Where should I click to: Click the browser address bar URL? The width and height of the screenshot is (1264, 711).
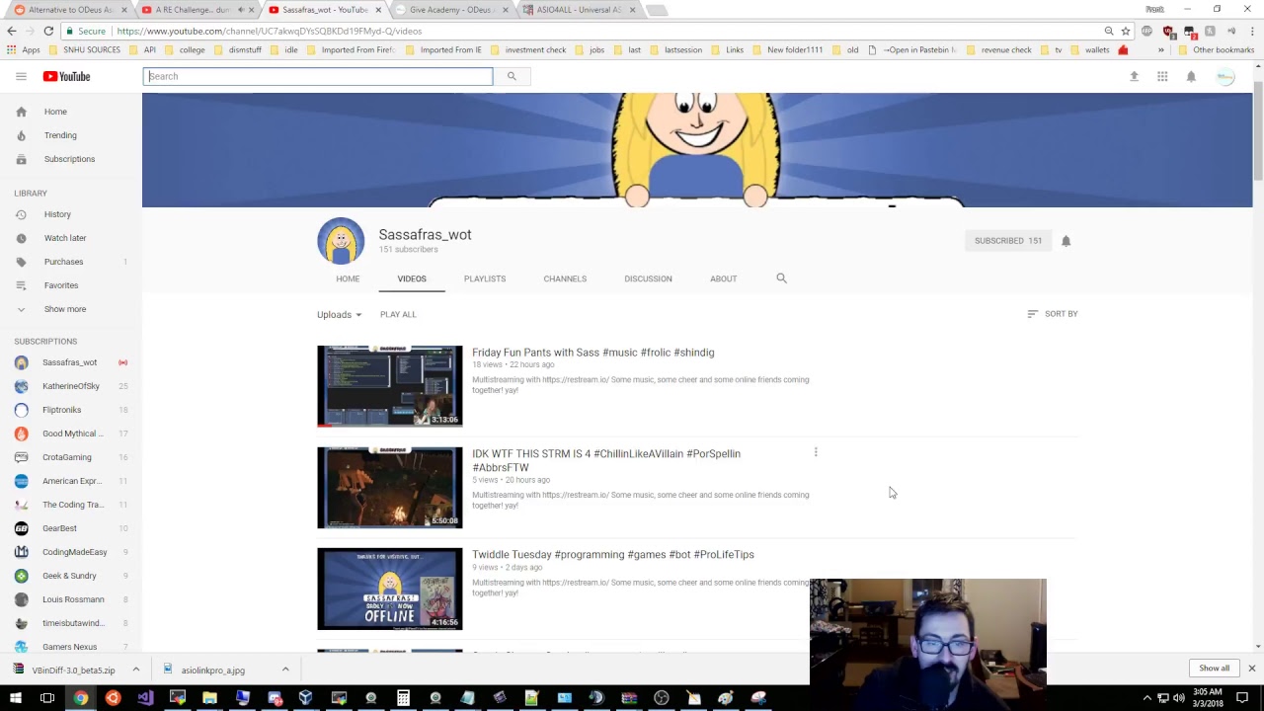click(270, 31)
